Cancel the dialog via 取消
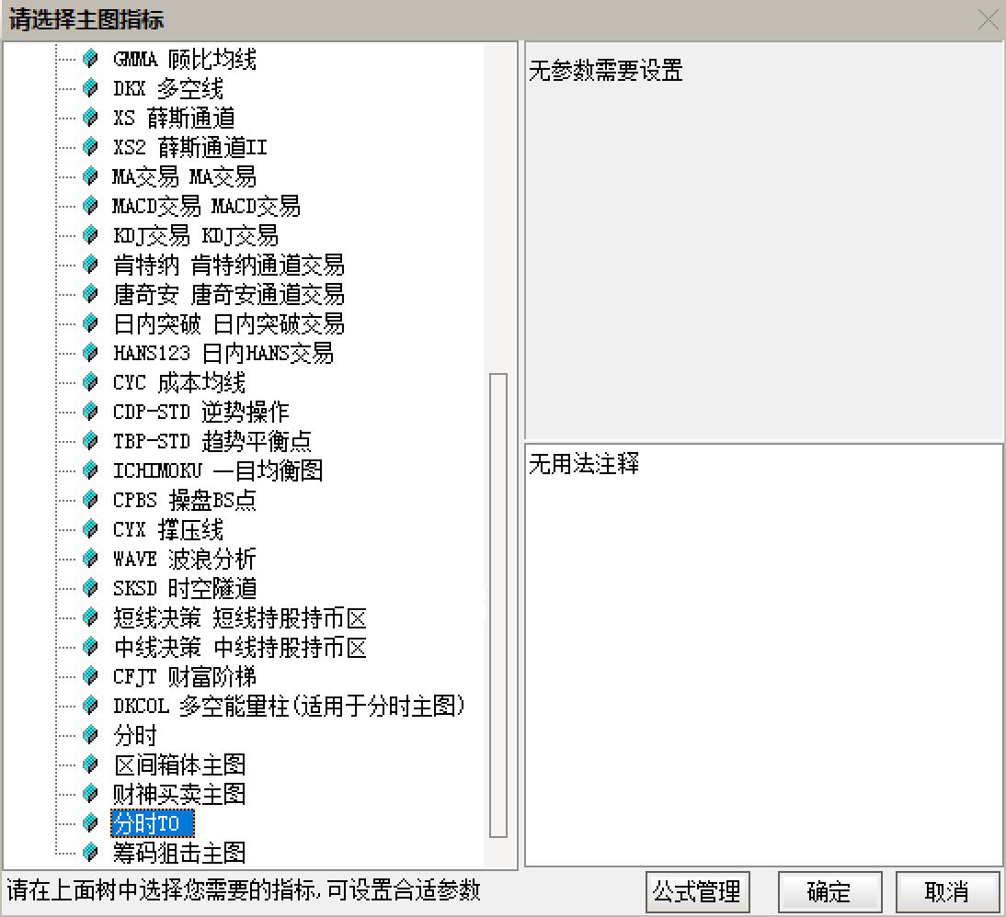Viewport: 1006px width, 917px height. click(x=947, y=891)
